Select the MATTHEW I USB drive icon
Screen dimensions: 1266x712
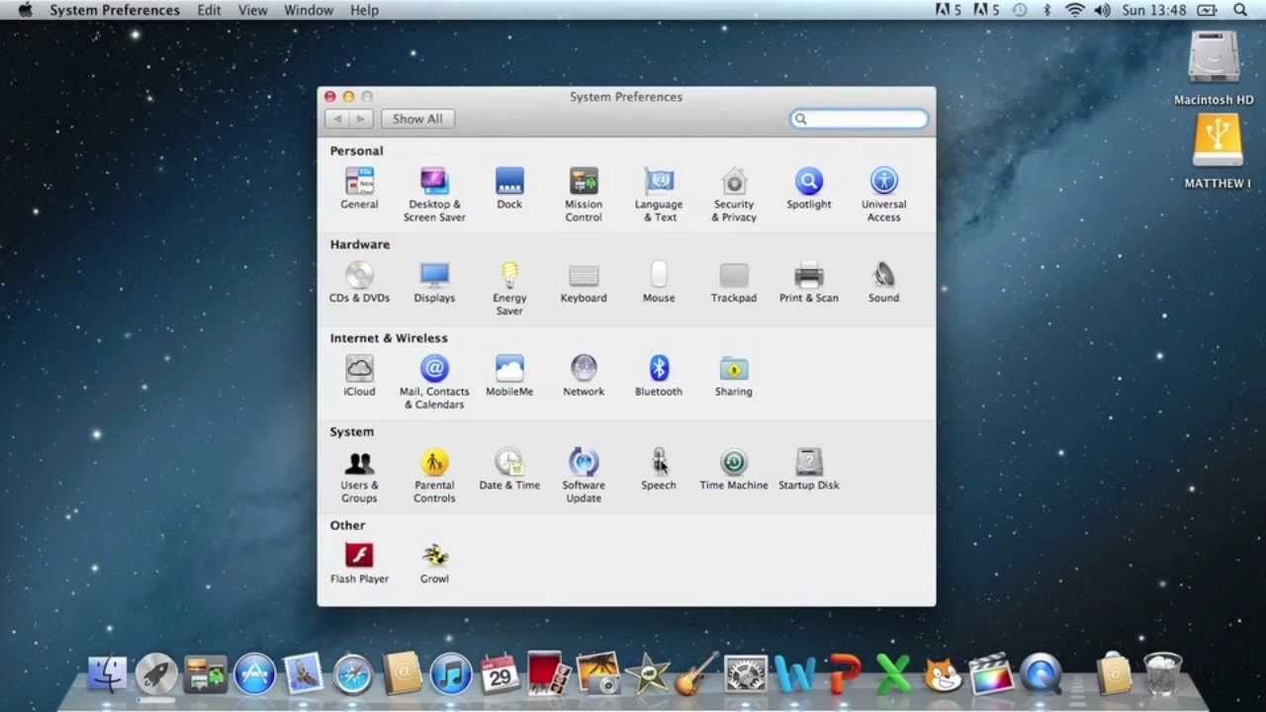pyautogui.click(x=1218, y=151)
